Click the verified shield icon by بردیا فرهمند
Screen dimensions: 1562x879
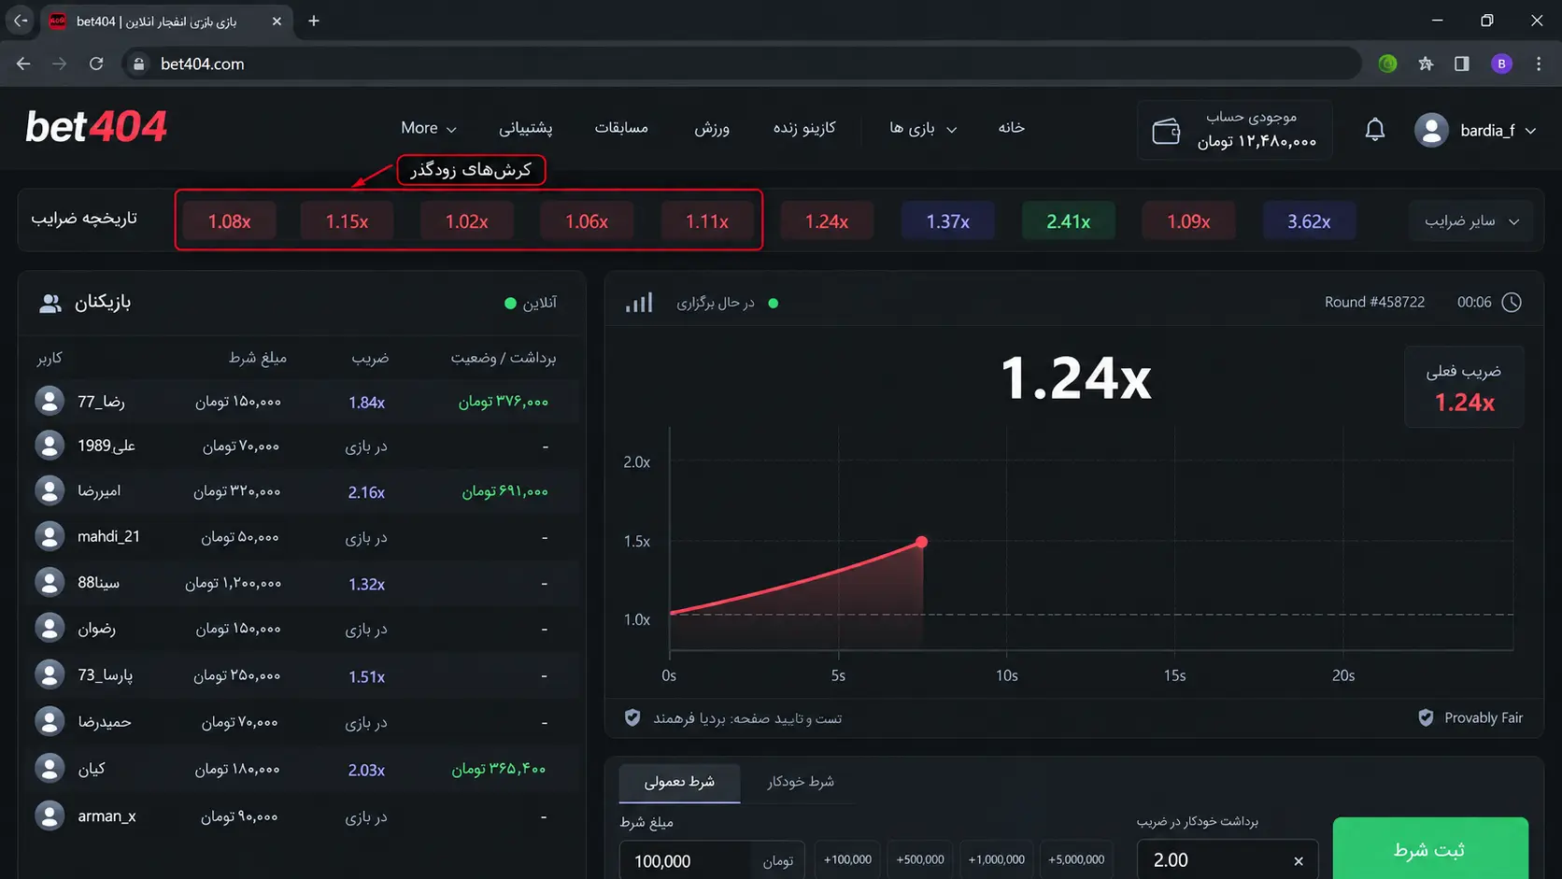tap(632, 717)
